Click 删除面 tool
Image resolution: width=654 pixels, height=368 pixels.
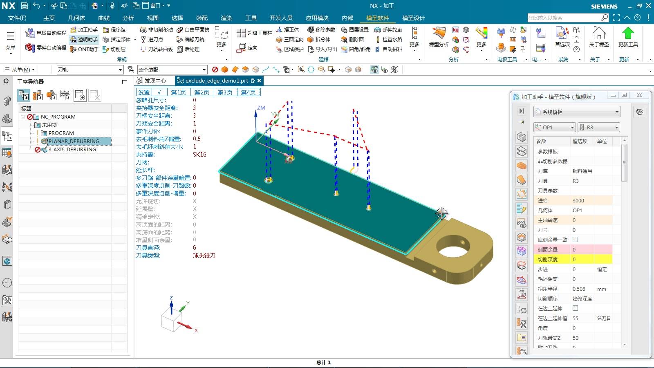352,40
